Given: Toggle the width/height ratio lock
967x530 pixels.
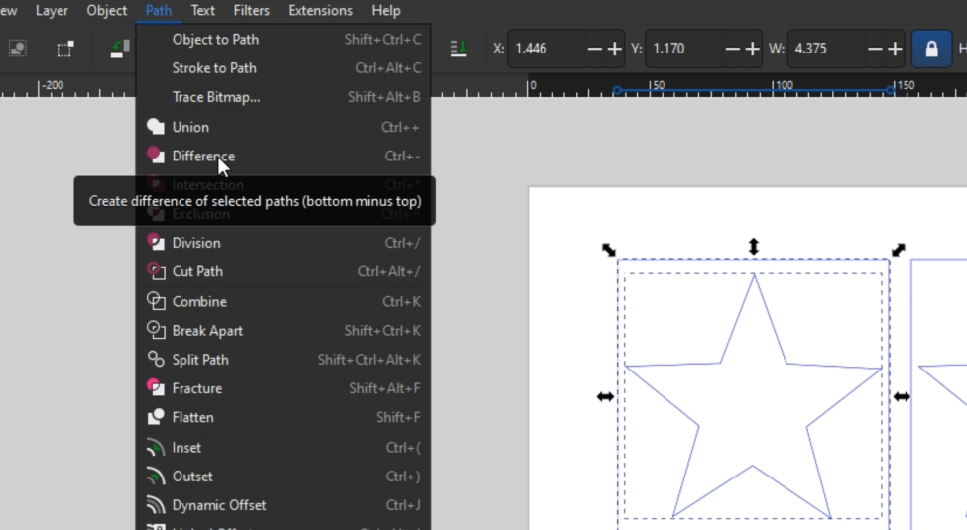Looking at the screenshot, I should pyautogui.click(x=930, y=49).
